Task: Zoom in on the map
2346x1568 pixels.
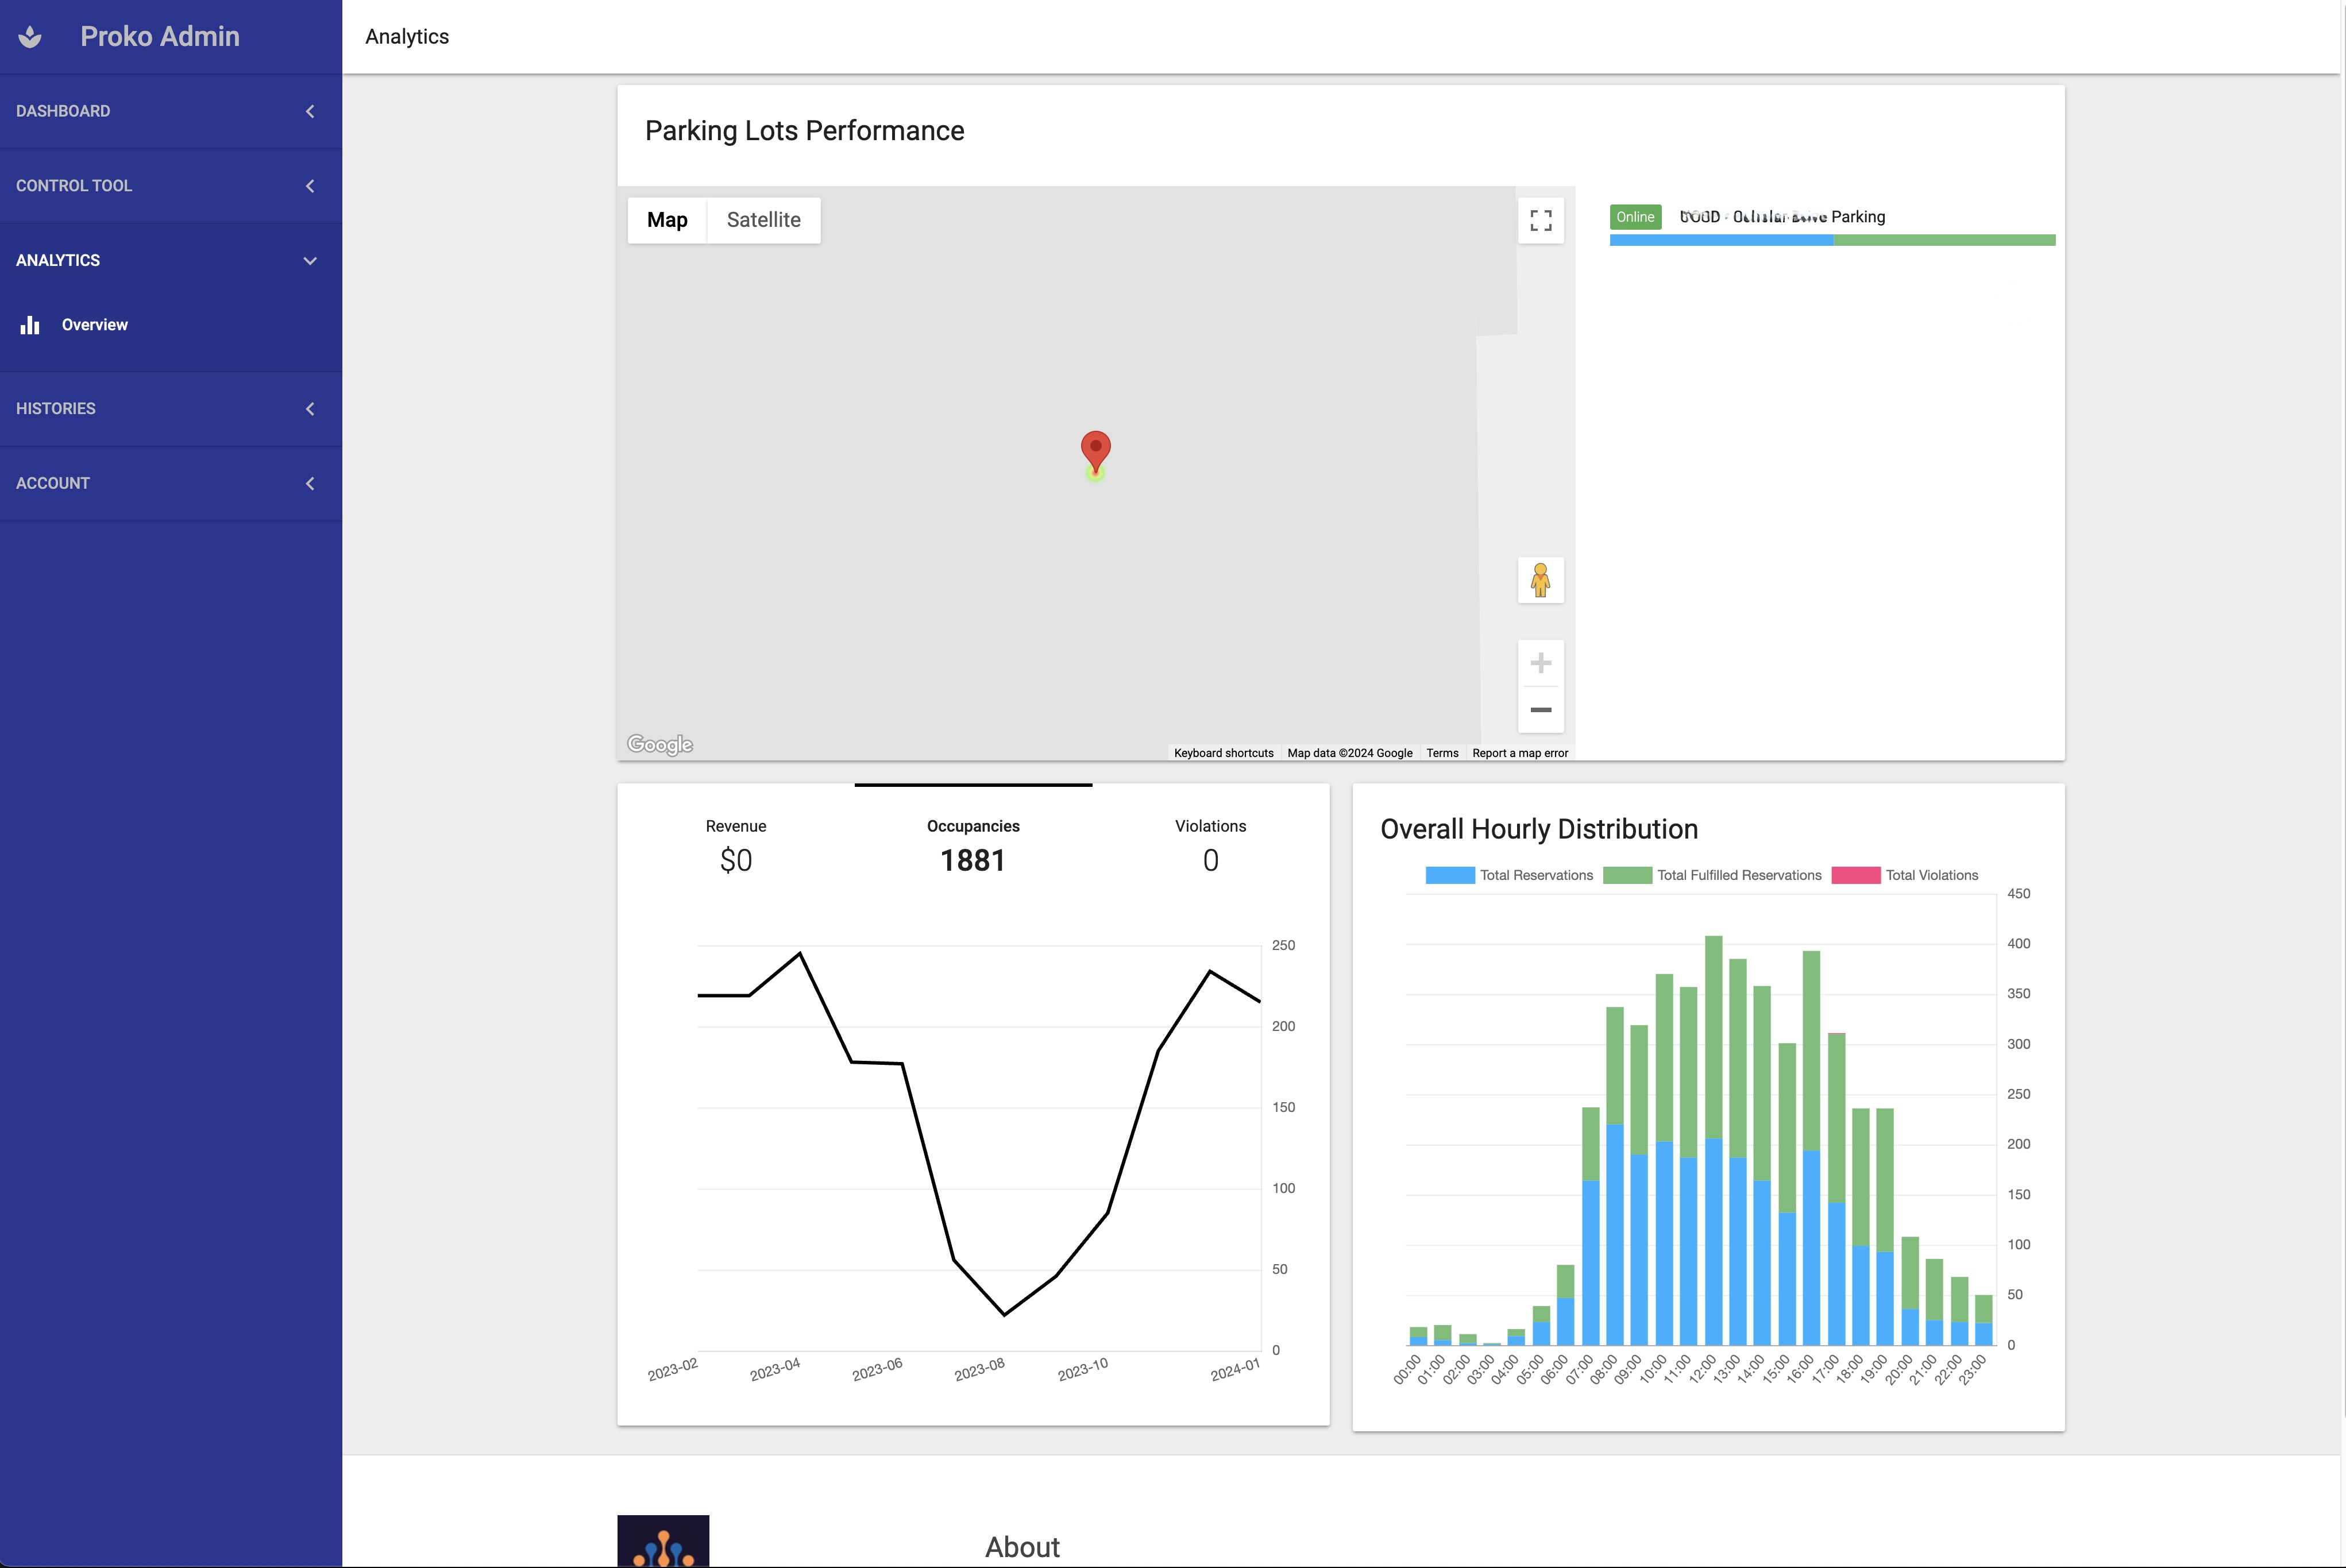Action: 1541,663
